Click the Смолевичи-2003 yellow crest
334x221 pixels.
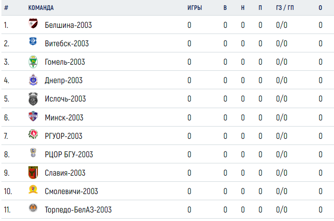point(33,189)
